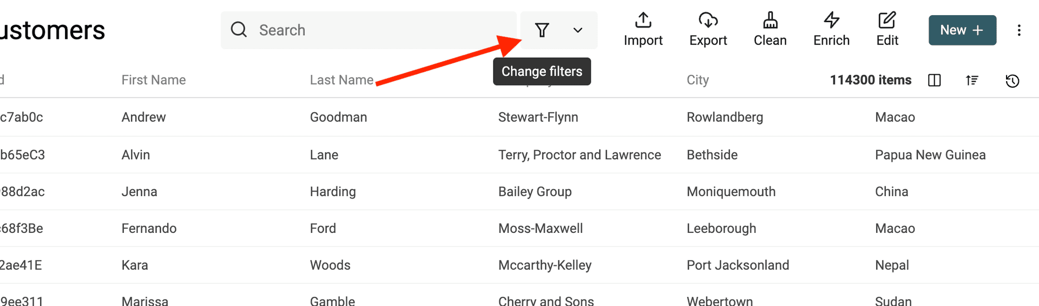This screenshot has width=1039, height=306.
Task: Click the Import upload icon
Action: point(643,21)
